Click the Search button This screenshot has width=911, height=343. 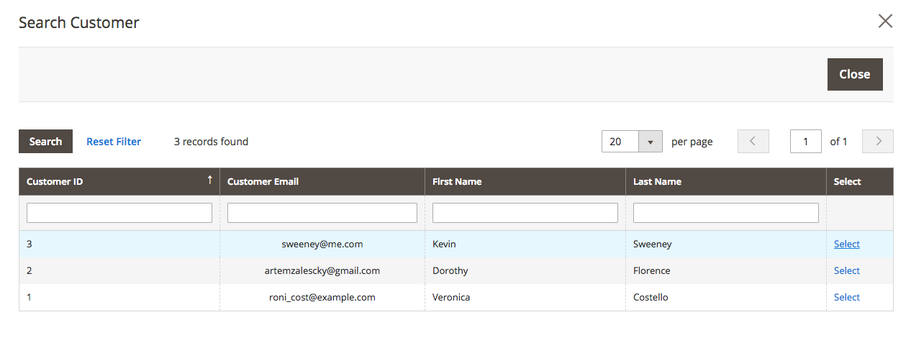[45, 142]
